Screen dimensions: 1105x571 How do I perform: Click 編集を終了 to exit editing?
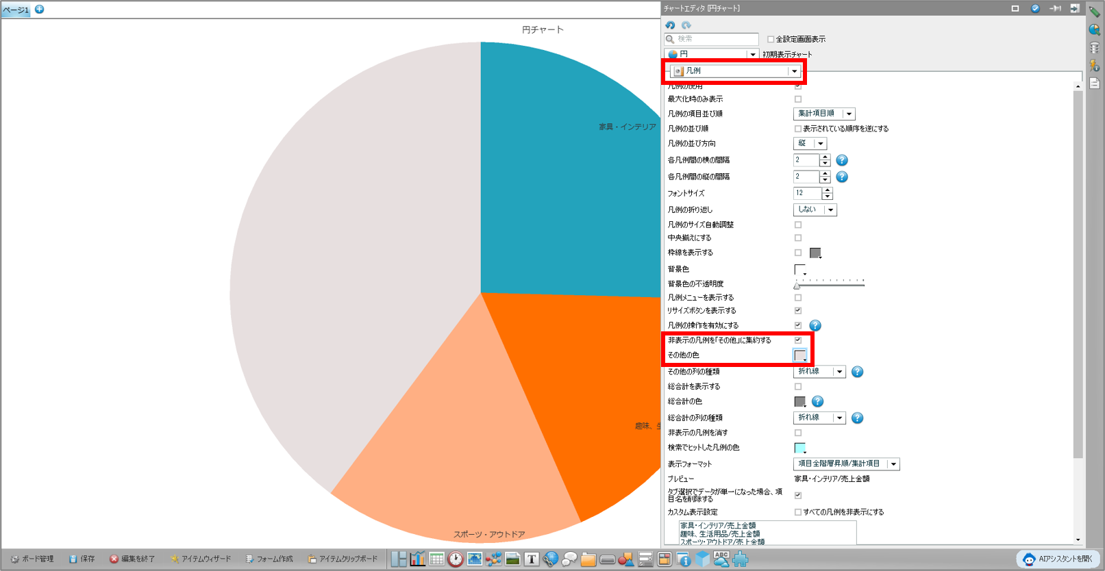click(132, 559)
